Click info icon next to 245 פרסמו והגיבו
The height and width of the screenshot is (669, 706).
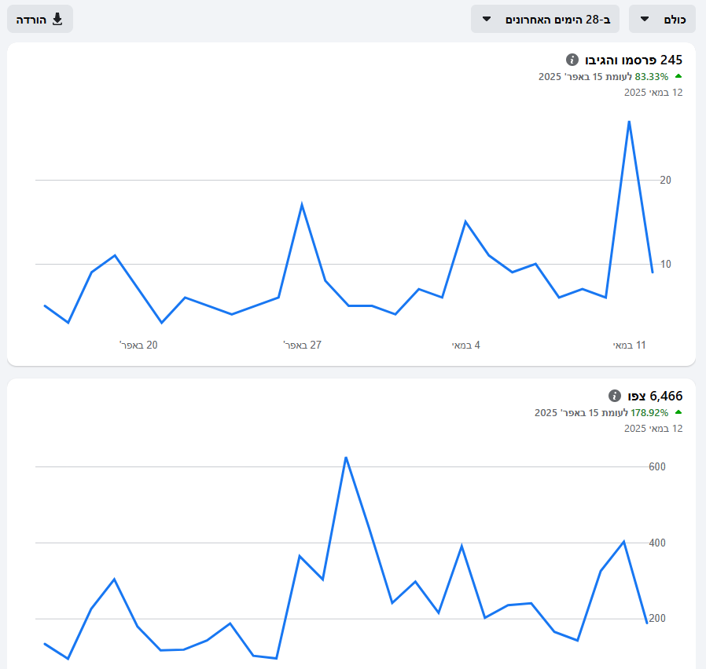click(572, 60)
